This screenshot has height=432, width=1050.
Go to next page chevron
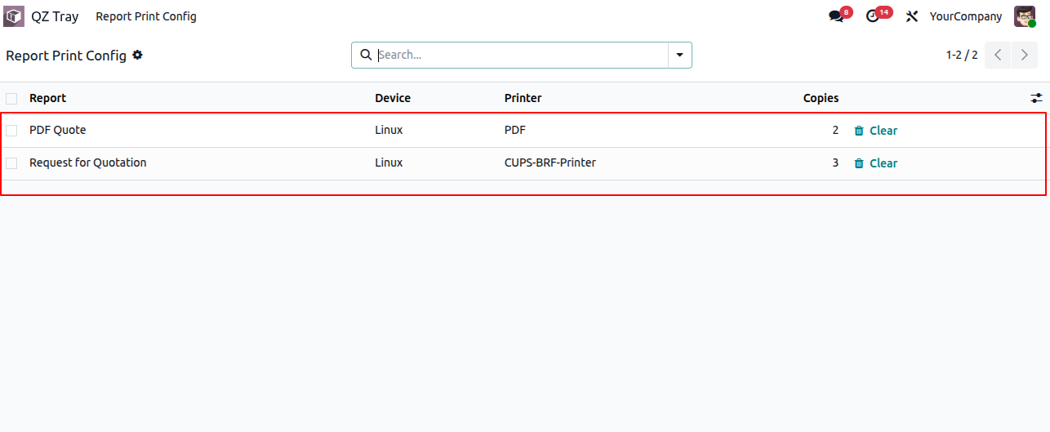(1025, 55)
